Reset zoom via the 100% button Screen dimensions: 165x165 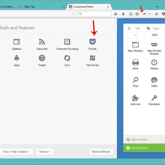point(154,35)
